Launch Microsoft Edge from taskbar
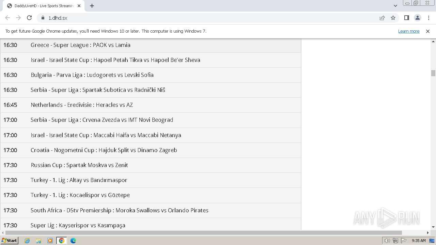This screenshot has width=436, height=245. point(73,241)
